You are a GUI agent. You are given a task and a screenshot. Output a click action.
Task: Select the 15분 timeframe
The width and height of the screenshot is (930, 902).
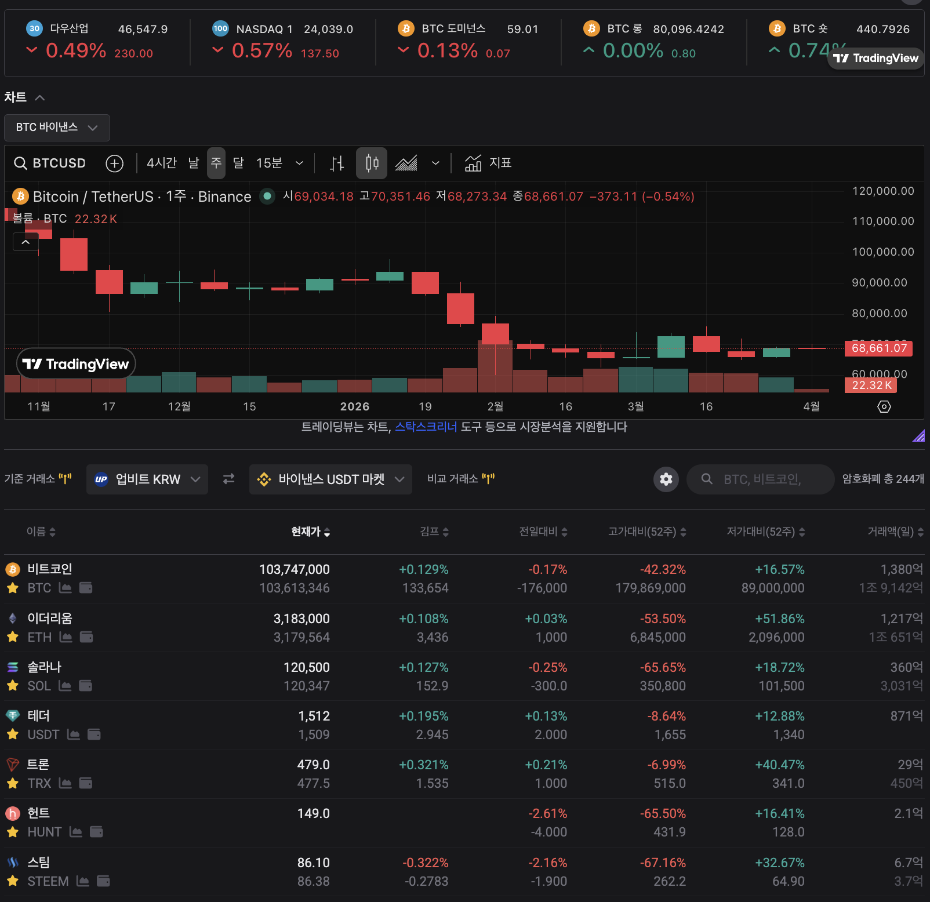[269, 163]
